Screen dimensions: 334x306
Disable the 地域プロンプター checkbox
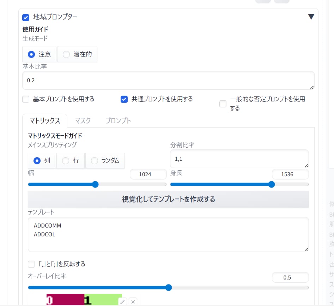coord(26,17)
